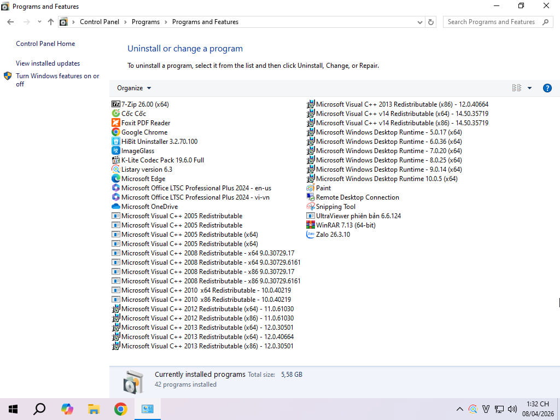Open File Explorer from the taskbar
The image size is (560, 420).
94,409
